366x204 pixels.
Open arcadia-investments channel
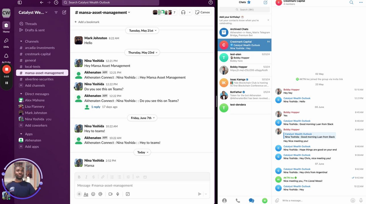click(x=40, y=48)
